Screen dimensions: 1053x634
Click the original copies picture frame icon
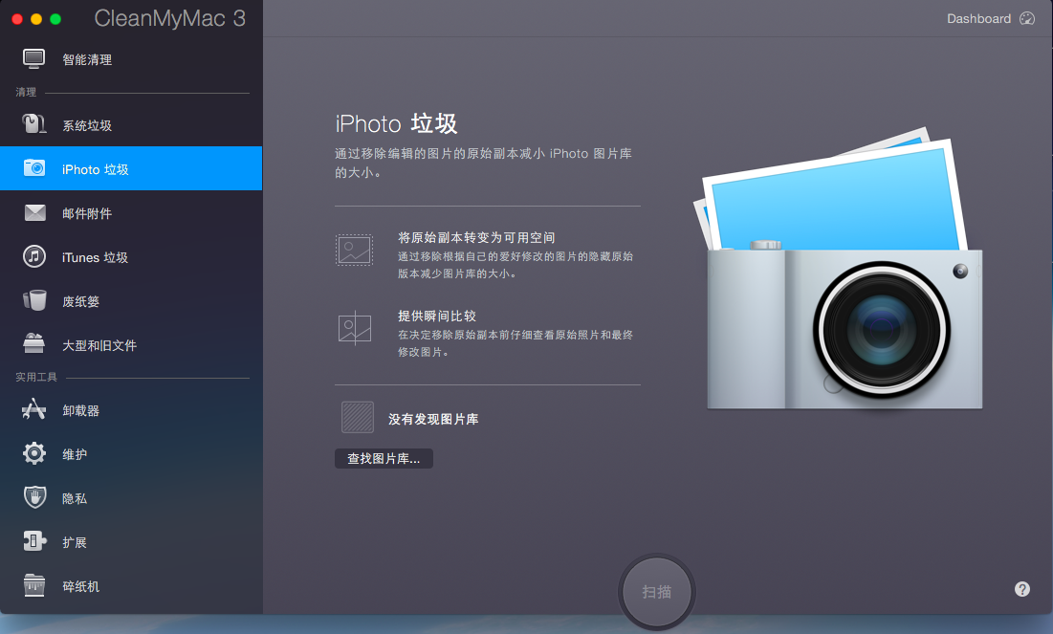[x=355, y=250]
